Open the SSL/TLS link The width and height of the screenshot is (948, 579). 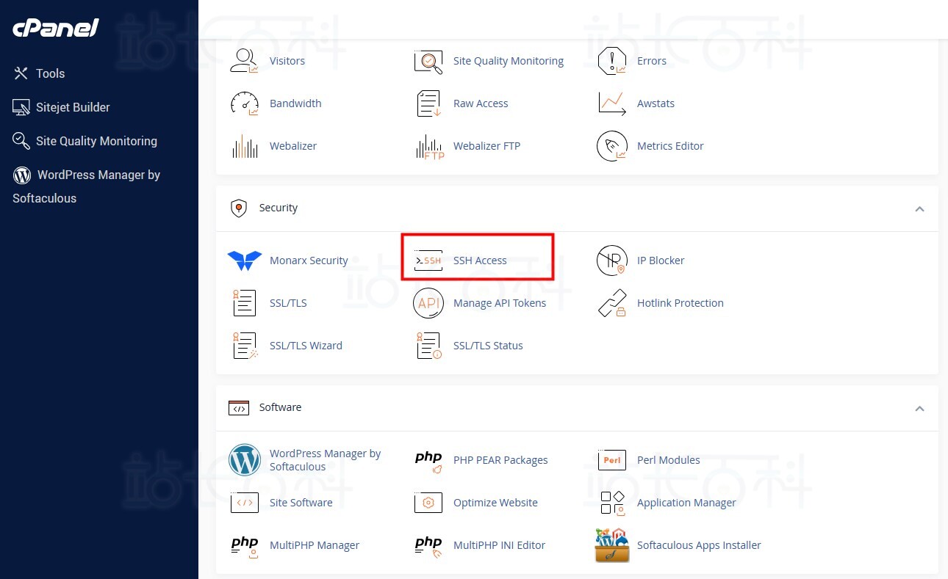[x=288, y=303]
